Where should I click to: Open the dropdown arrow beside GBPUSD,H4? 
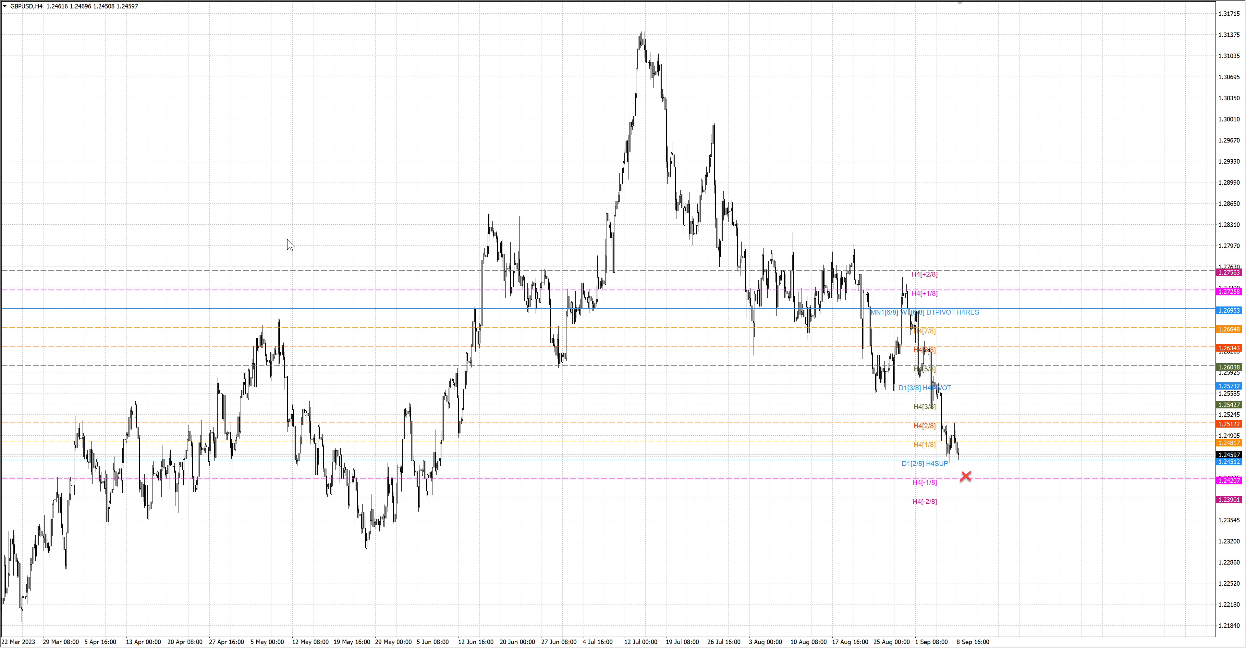pyautogui.click(x=5, y=6)
